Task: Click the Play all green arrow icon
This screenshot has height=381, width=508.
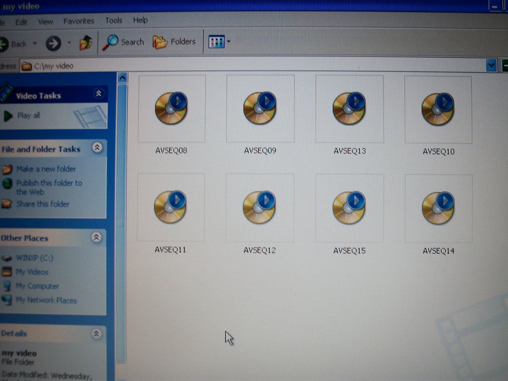Action: [x=8, y=116]
